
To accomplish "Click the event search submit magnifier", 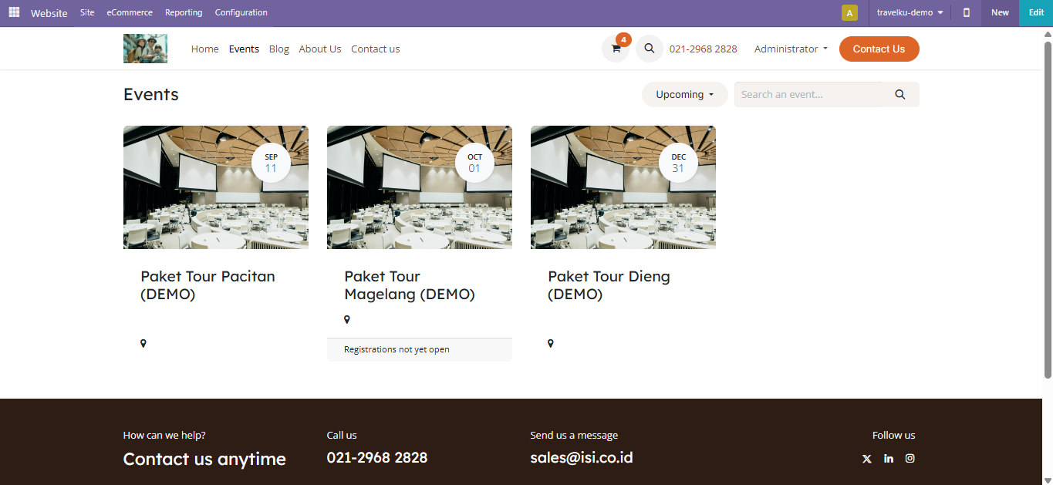I will point(900,95).
